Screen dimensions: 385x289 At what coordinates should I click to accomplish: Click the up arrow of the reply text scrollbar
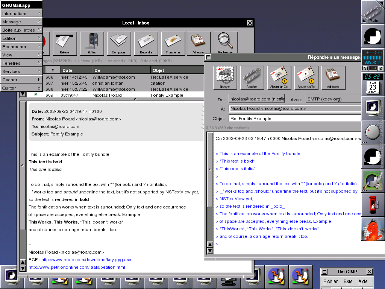210,245
